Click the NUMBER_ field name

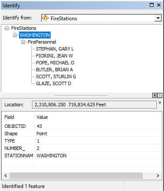(15, 148)
